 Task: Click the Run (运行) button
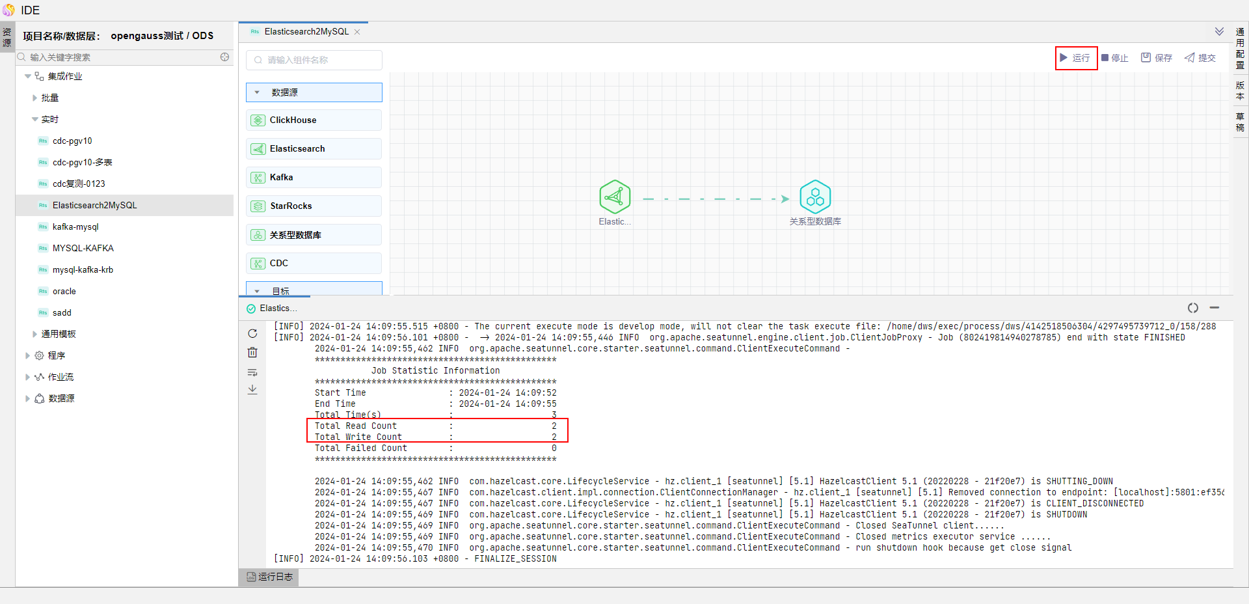pyautogui.click(x=1075, y=58)
